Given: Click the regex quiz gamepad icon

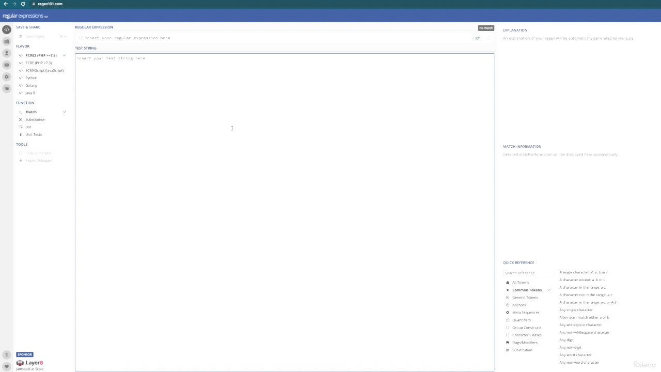Looking at the screenshot, I should (x=7, y=65).
